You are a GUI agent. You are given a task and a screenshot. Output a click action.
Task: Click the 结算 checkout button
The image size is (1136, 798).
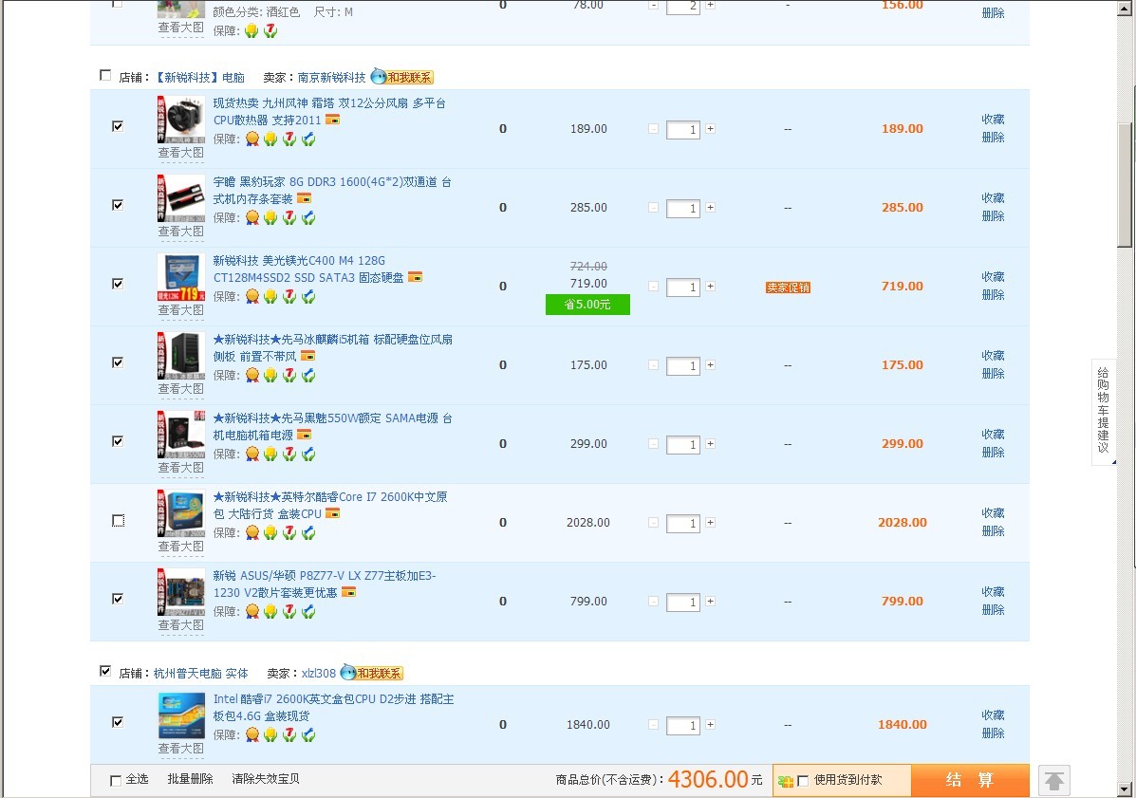pos(970,781)
